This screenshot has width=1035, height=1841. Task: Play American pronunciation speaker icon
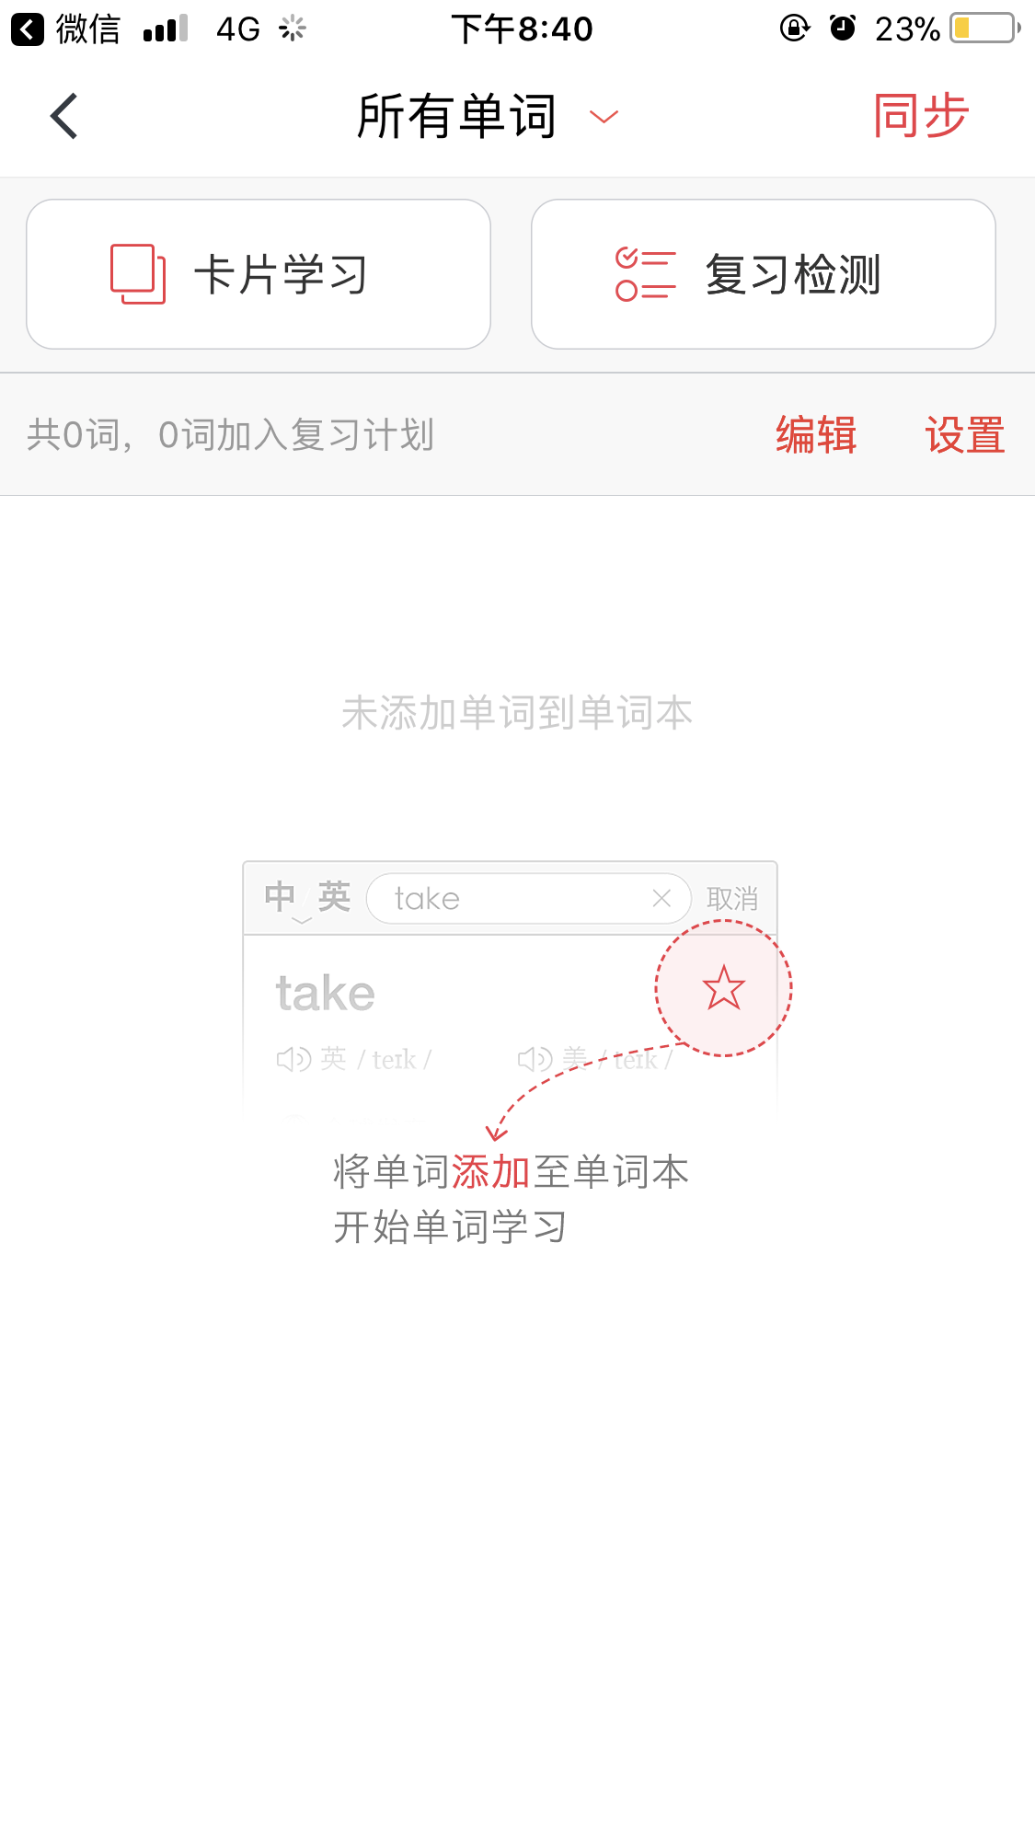click(x=535, y=1059)
